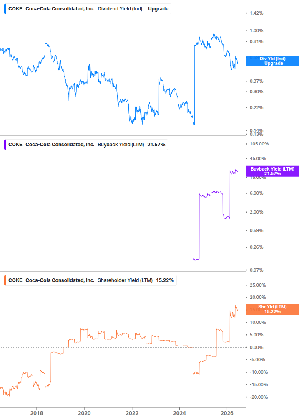Select the 'Shareholder Yield (LTM)' legend metric label
Screen dimensions: 299x420
coord(125,280)
